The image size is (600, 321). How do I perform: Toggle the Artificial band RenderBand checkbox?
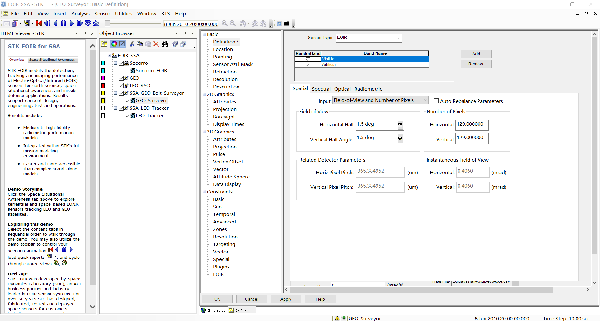coord(308,65)
